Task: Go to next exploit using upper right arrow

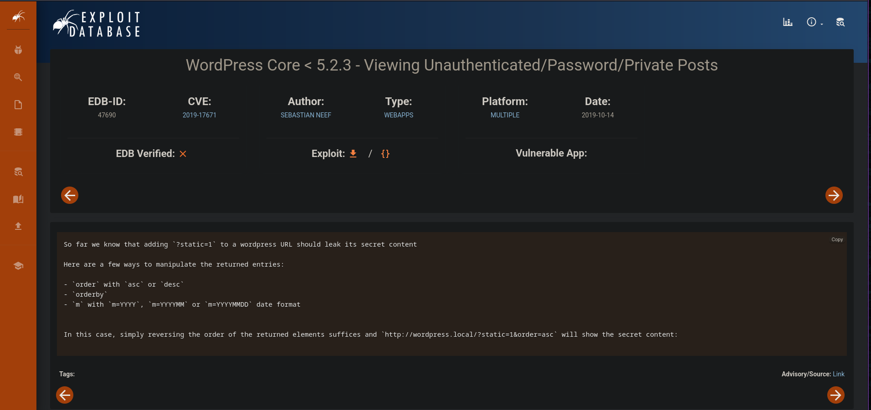Action: (834, 195)
